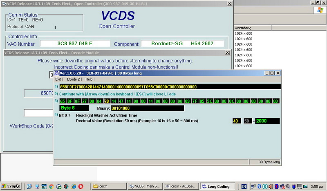
Task: Select highlighted byte cell 28
Action: tap(107, 101)
